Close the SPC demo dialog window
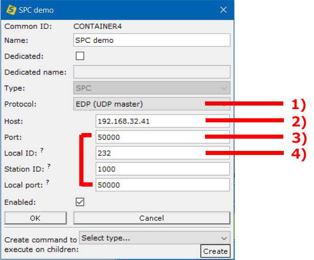The width and height of the screenshot is (314, 260). 223,10
